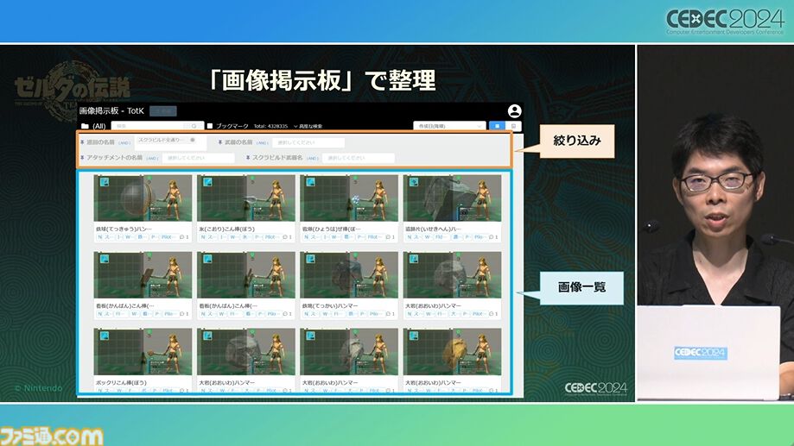This screenshot has height=446, width=794.
Task: Switch to grid view button
Action: tap(498, 126)
